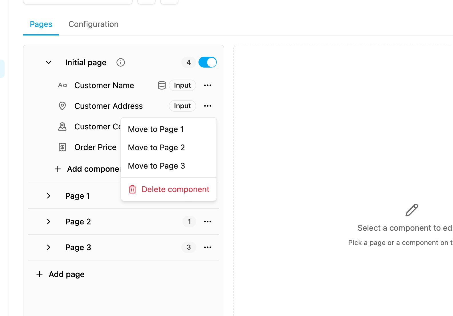
Task: Click the pencil icon in the editor panel
Action: pyautogui.click(x=412, y=210)
